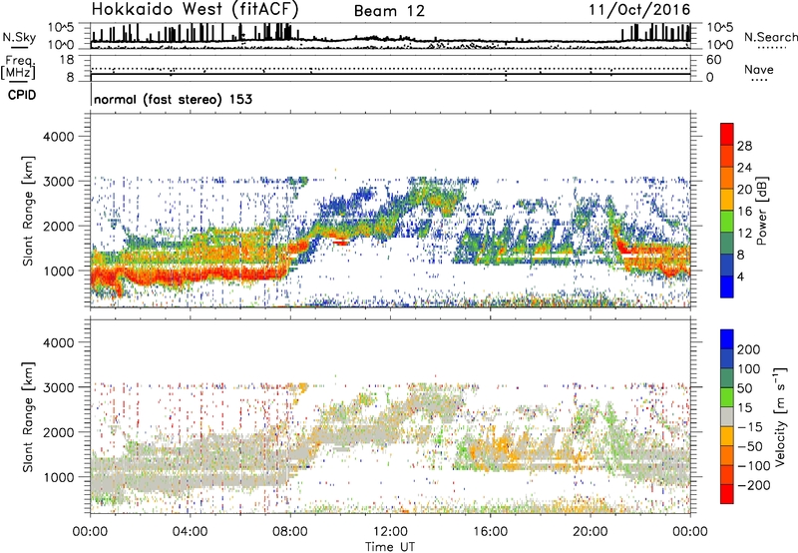Viewport: 798px width, 553px height.
Task: Click the 'Nave' legend label
Action: (759, 70)
